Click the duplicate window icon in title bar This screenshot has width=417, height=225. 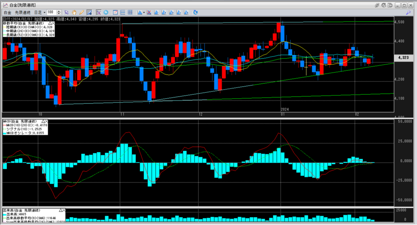pos(390,5)
